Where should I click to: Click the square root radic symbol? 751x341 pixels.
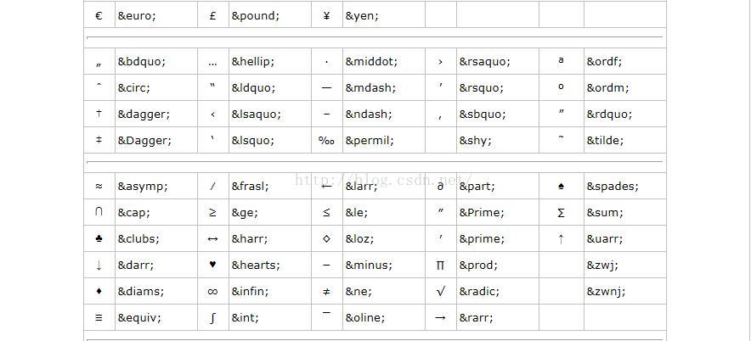point(441,291)
